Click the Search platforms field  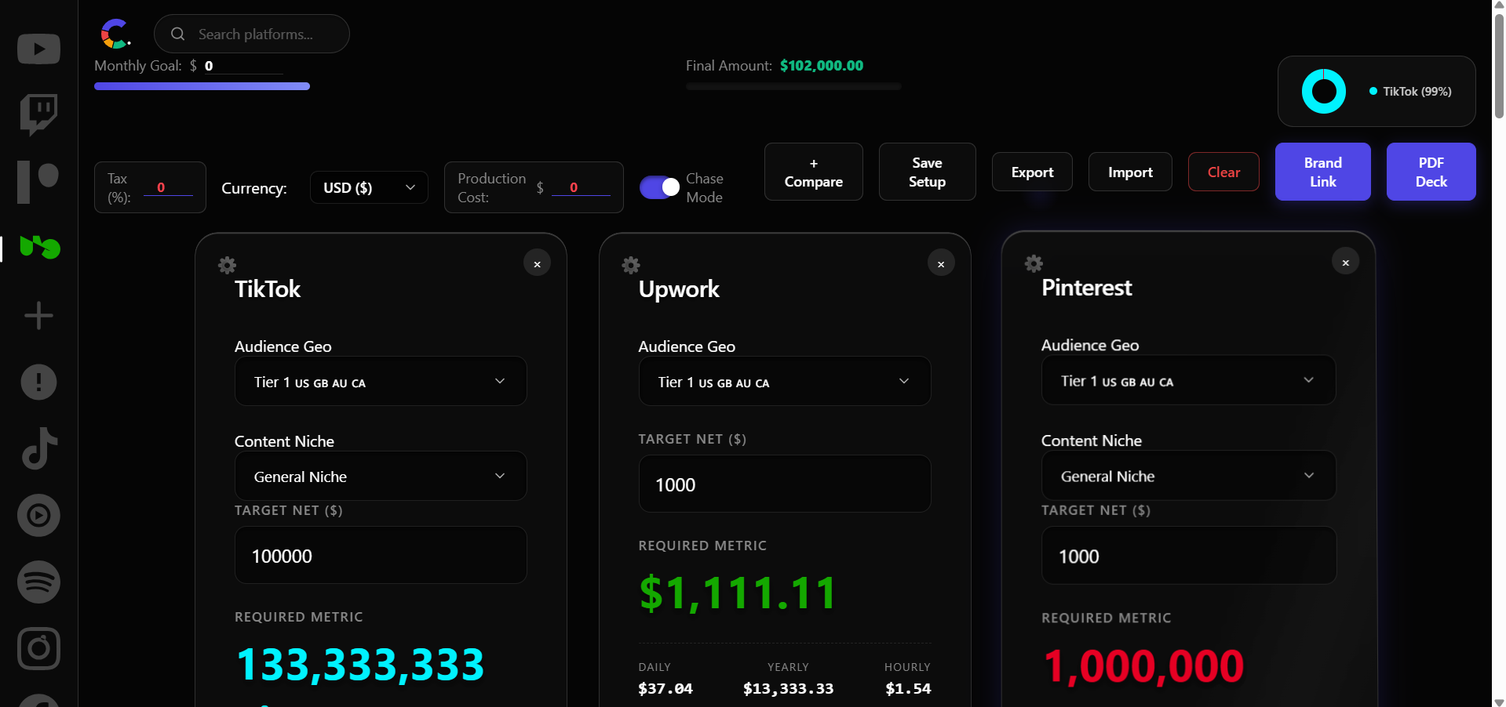252,34
